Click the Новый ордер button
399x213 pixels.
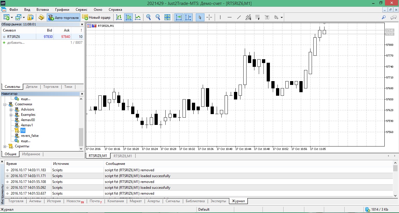(x=96, y=18)
